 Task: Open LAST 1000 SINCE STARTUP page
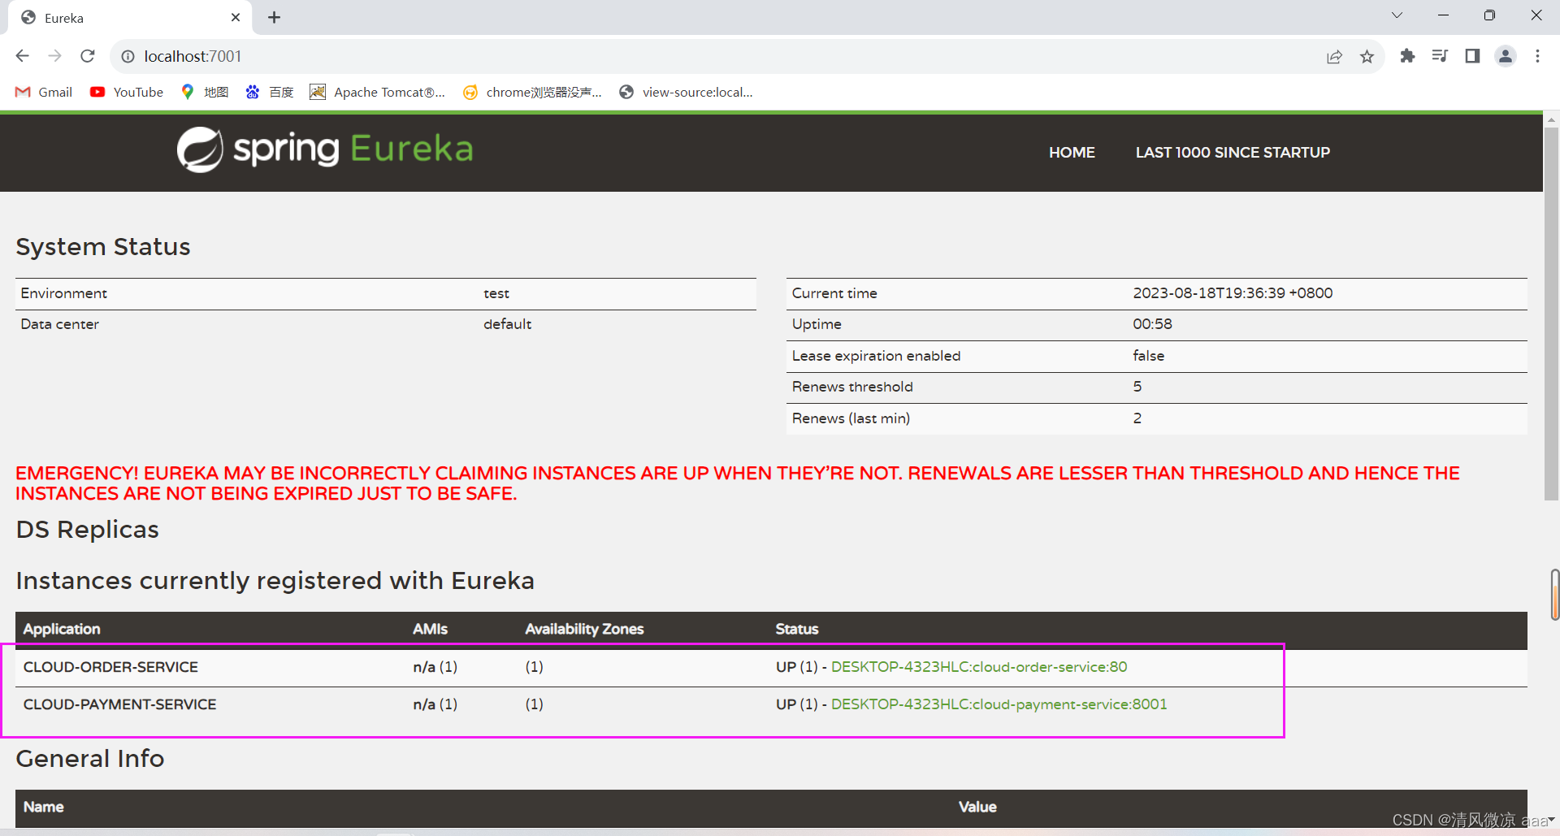coord(1233,152)
